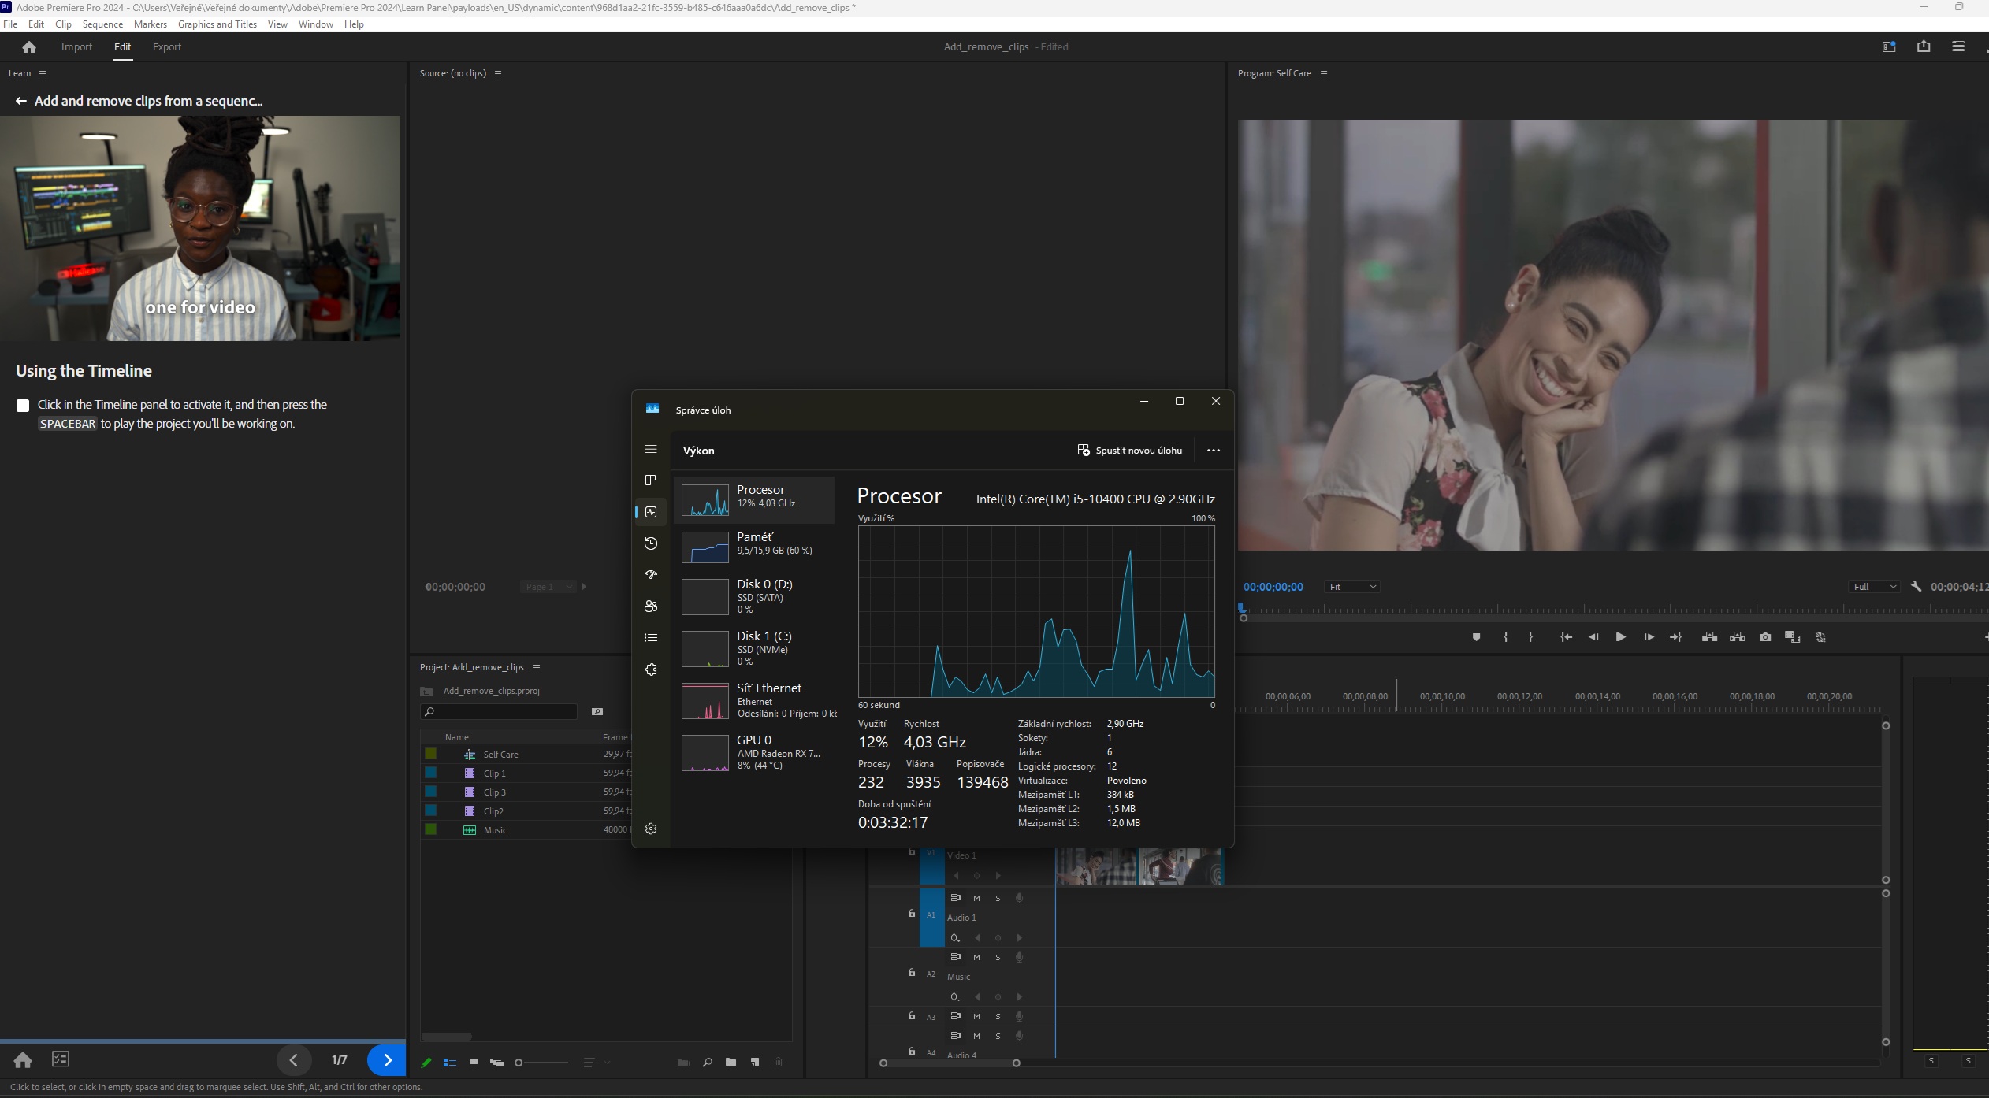Go to the next tutorial step

pos(387,1060)
